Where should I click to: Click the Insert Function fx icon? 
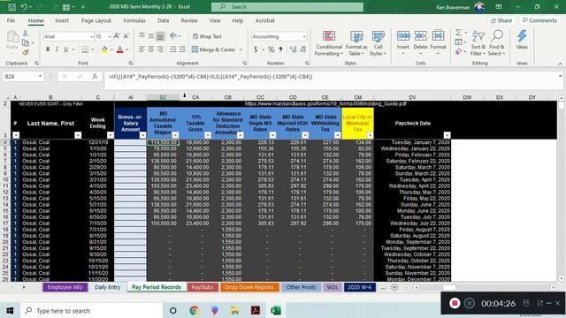pyautogui.click(x=95, y=77)
